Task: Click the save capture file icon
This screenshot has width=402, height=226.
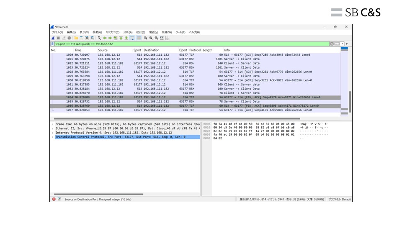Action: [x=82, y=38]
